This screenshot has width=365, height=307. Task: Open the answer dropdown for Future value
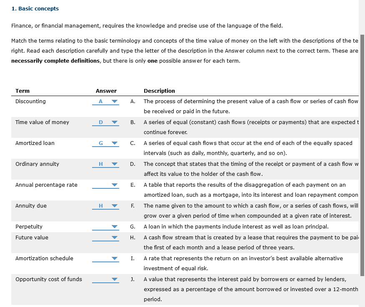click(115, 237)
